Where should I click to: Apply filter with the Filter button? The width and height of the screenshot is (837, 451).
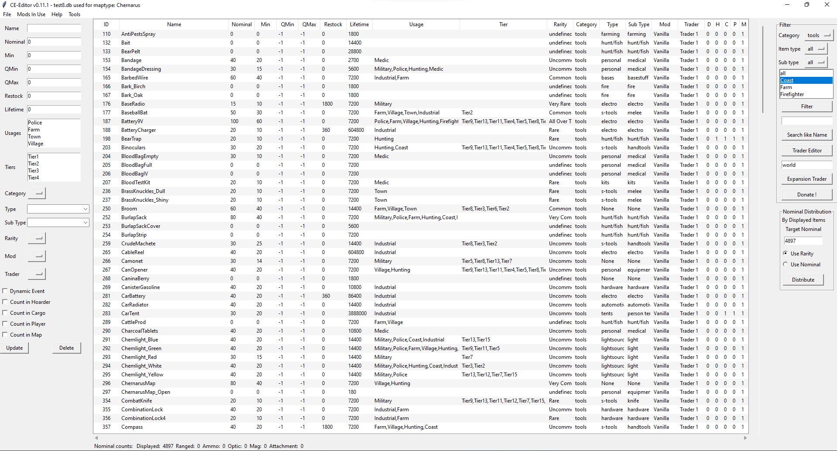pos(807,107)
